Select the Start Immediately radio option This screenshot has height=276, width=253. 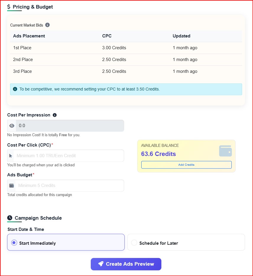(x=14, y=243)
